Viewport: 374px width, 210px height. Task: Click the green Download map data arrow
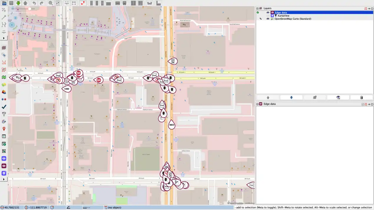[x=18, y=3]
